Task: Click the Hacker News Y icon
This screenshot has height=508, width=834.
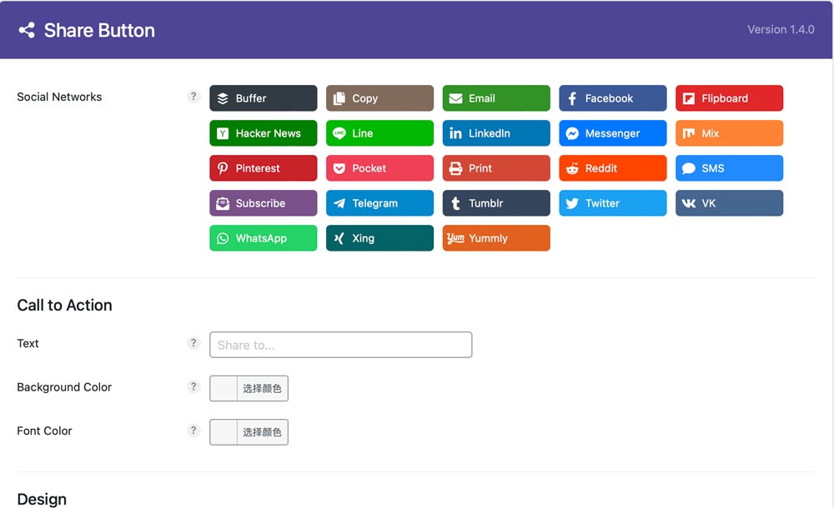Action: pyautogui.click(x=223, y=133)
